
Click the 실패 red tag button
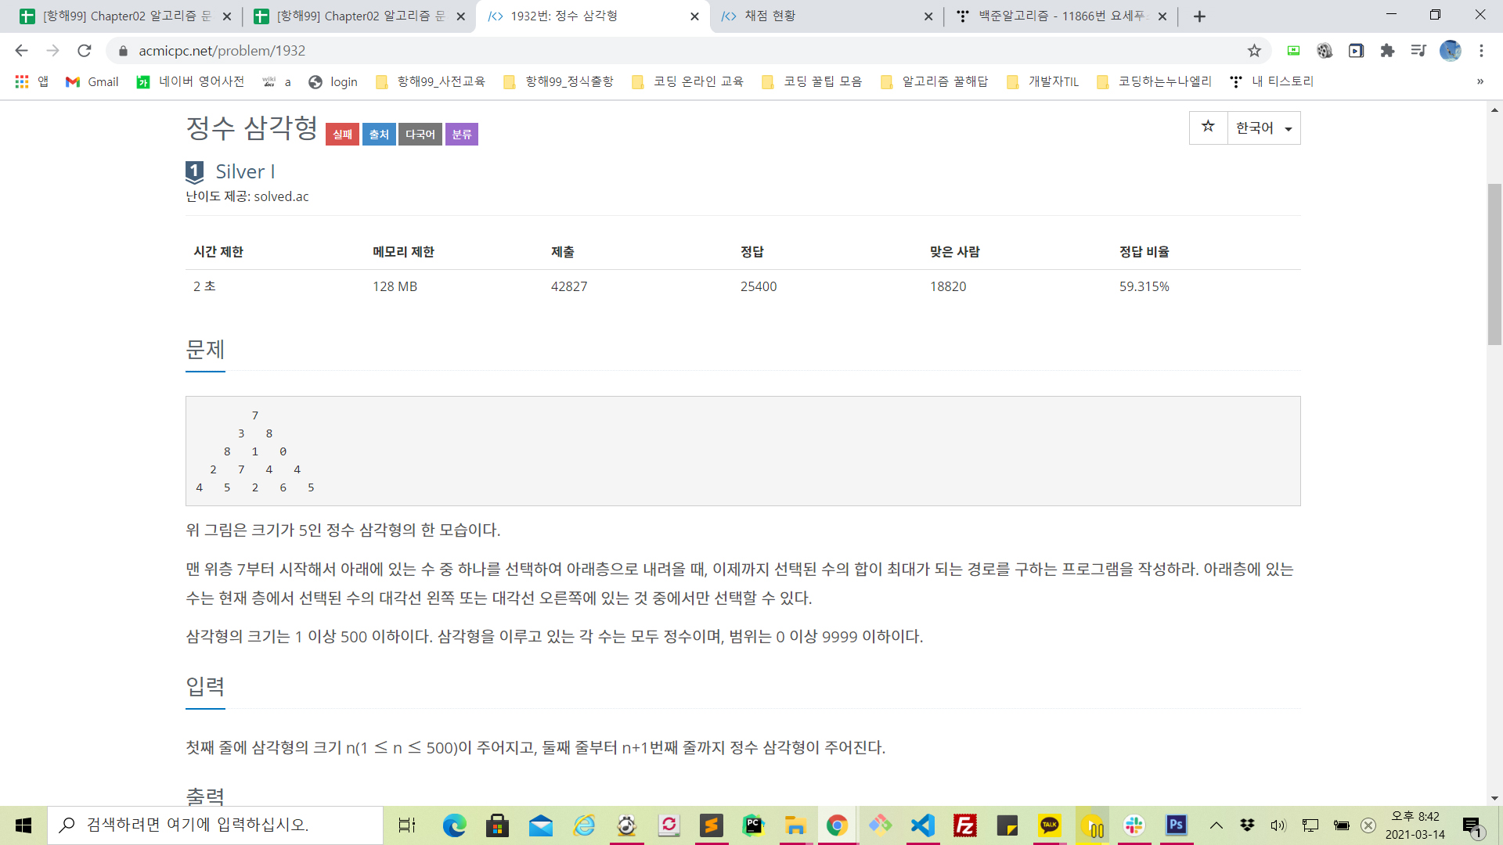pyautogui.click(x=342, y=135)
